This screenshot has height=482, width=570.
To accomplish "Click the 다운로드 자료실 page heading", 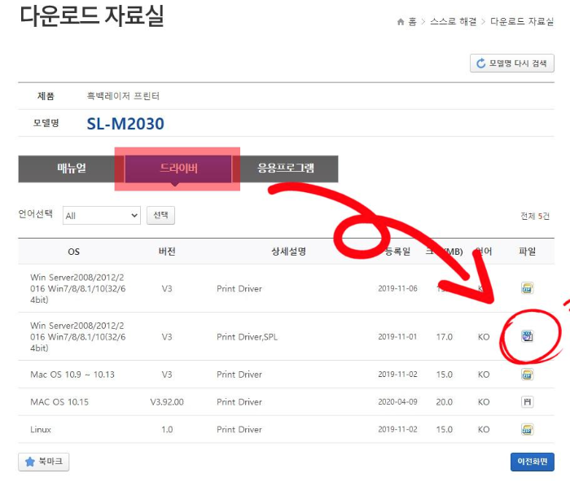I will [91, 16].
